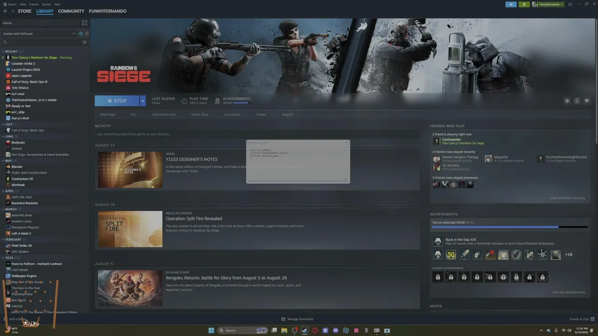
Task: Open the library grid view icon
Action: point(85,22)
